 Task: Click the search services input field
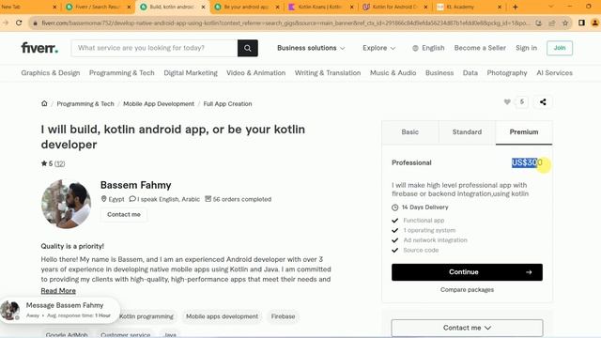click(x=154, y=48)
